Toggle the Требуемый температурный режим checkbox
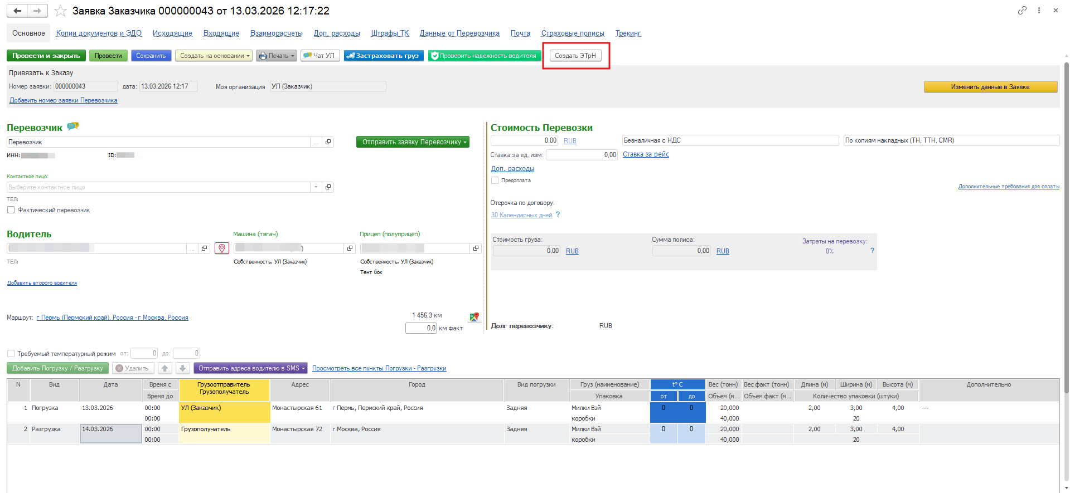 pos(11,354)
